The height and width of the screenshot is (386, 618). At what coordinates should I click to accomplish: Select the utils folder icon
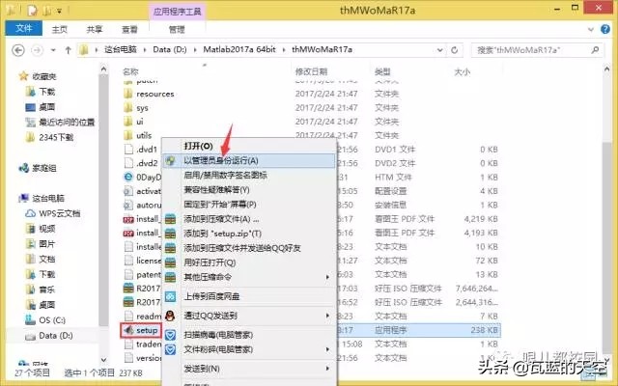pyautogui.click(x=127, y=135)
